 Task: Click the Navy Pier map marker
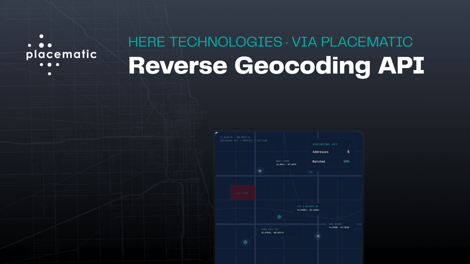260,171
